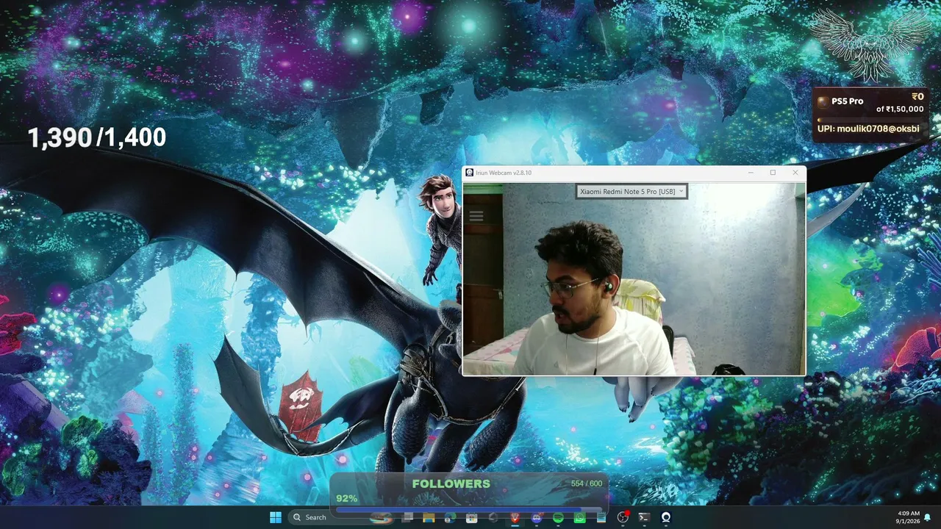Switch to Brave browser on the taskbar
This screenshot has width=941, height=529.
(515, 517)
